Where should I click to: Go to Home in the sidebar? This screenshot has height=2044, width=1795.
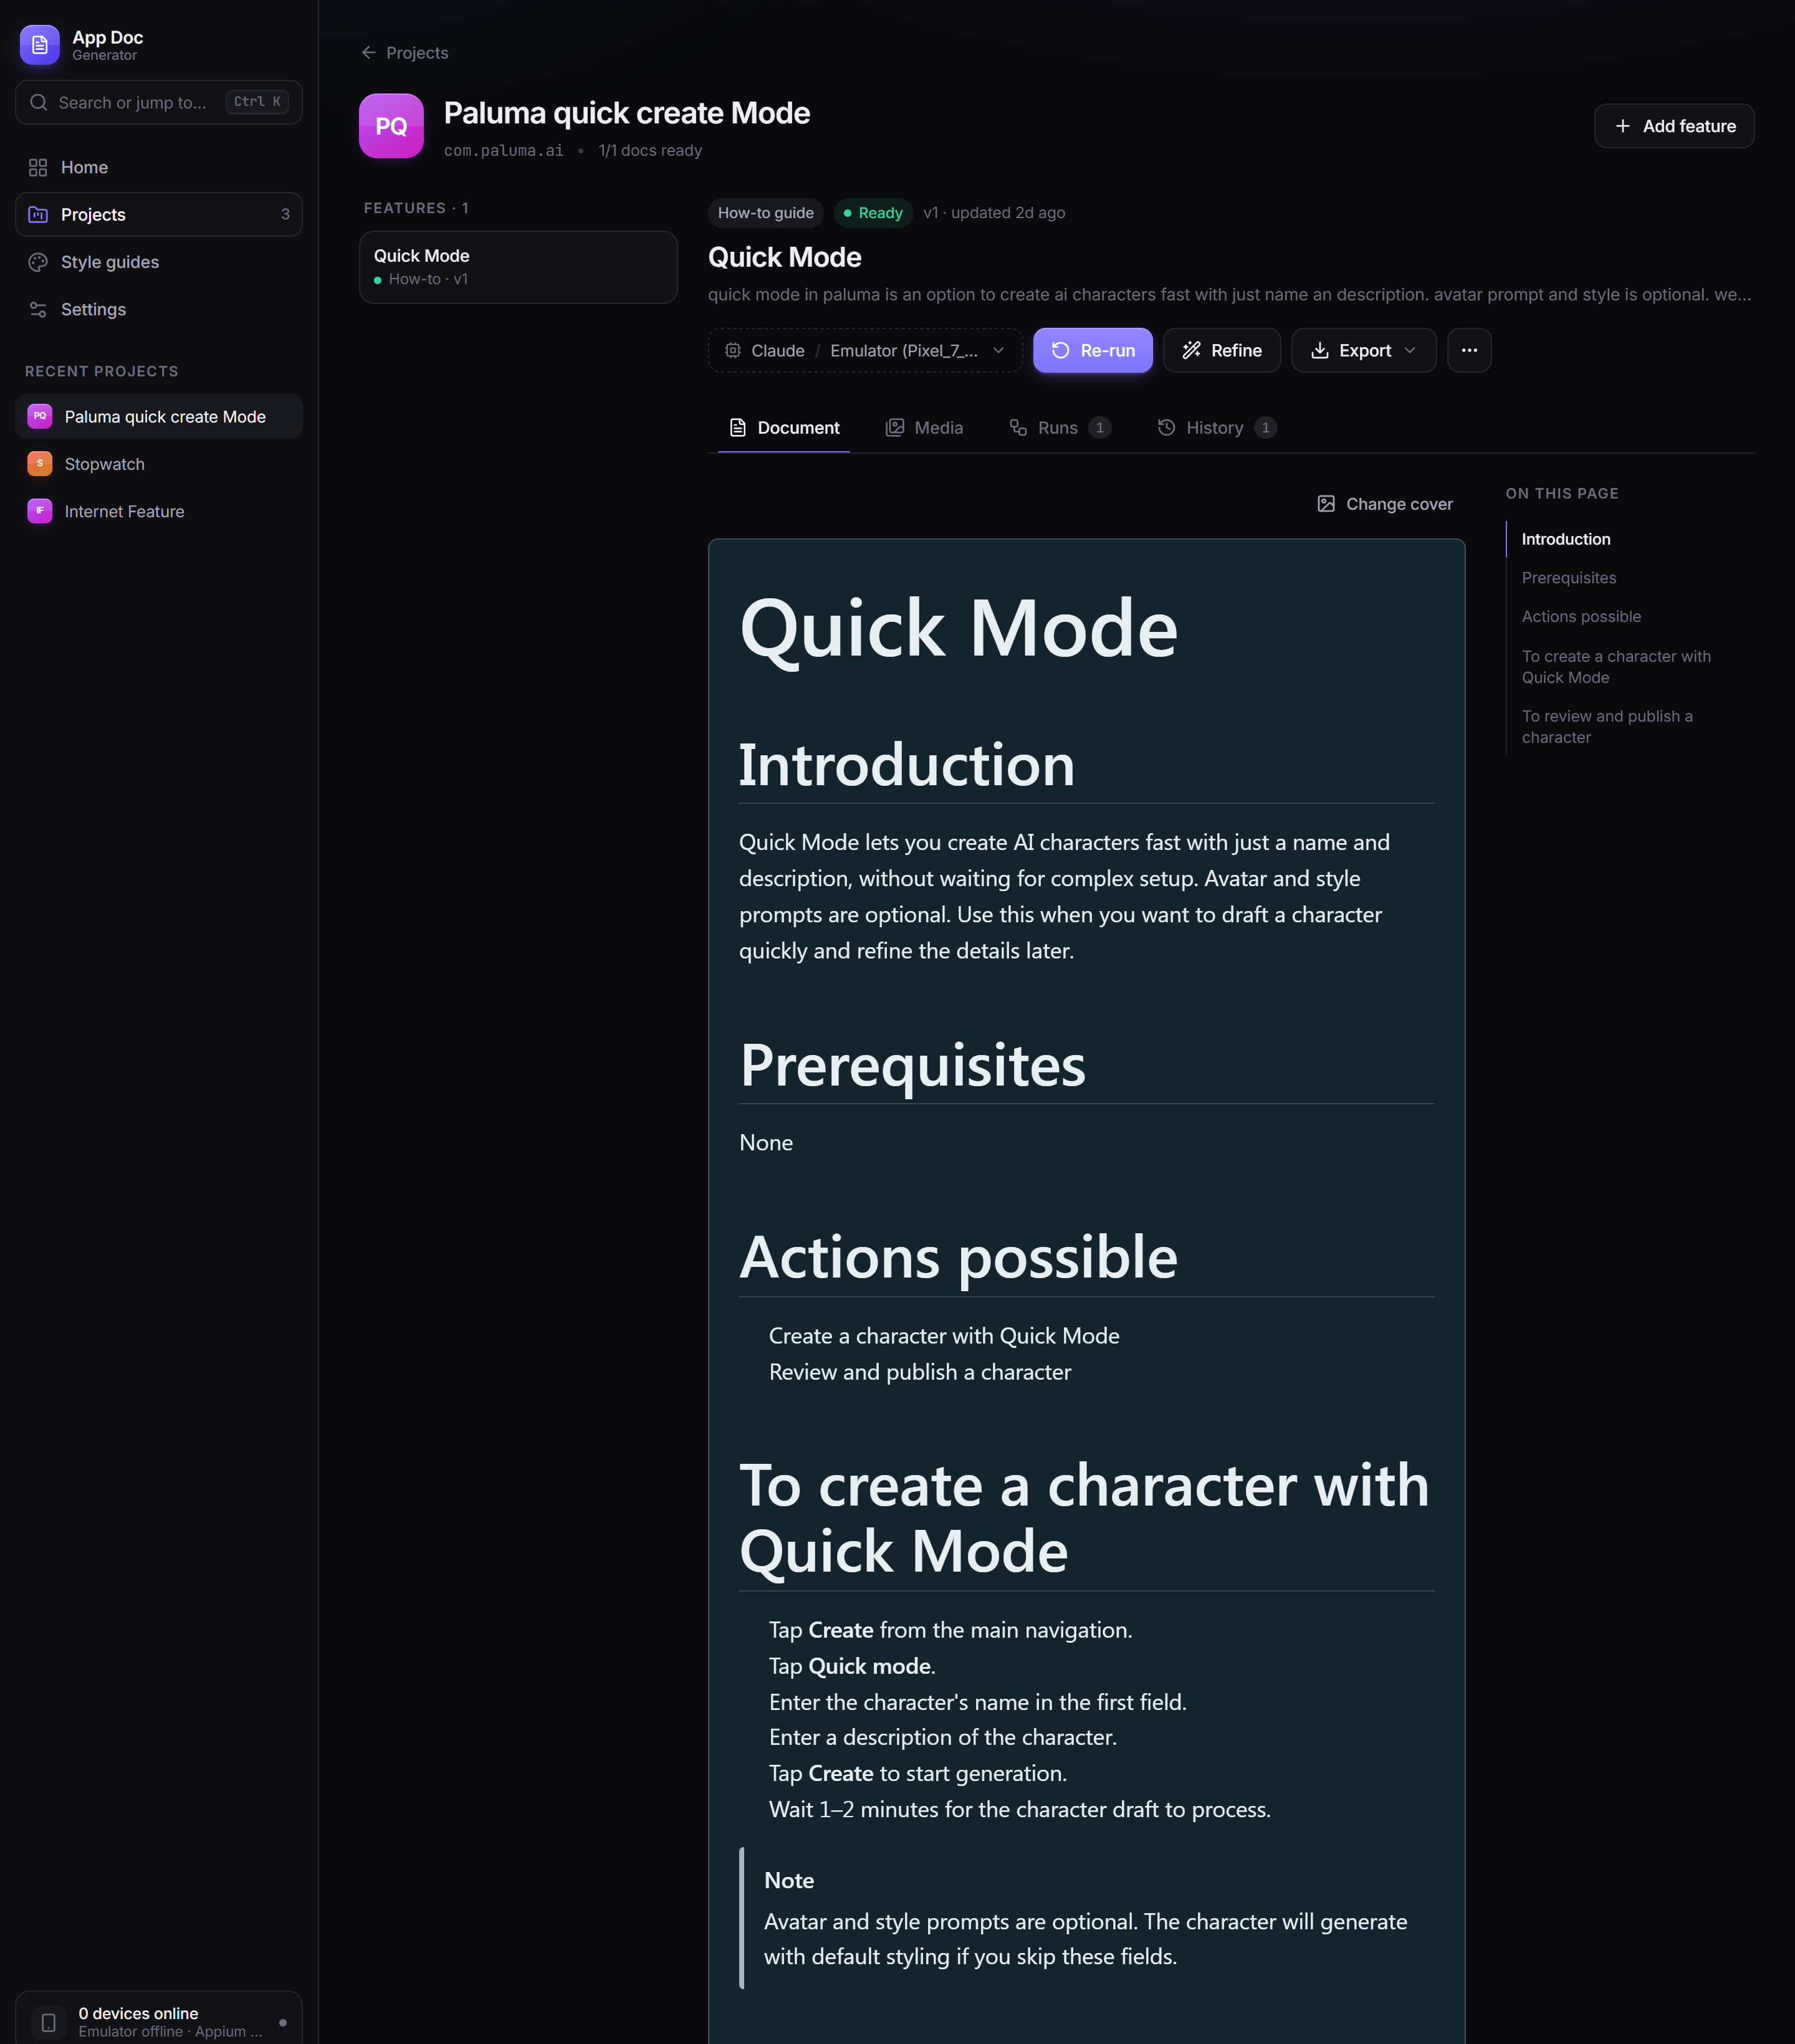159,167
